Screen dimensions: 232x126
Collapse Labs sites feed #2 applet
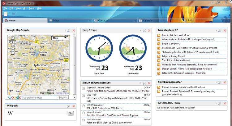(x=216, y=31)
